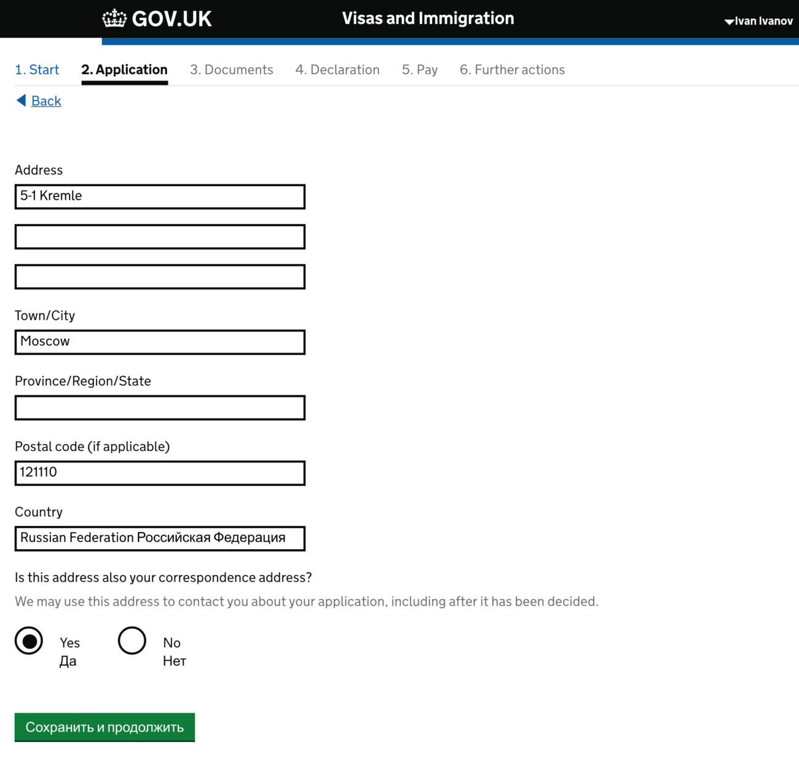Click the Сохранить и продолжить button
Image resolution: width=799 pixels, height=758 pixels.
coord(104,727)
